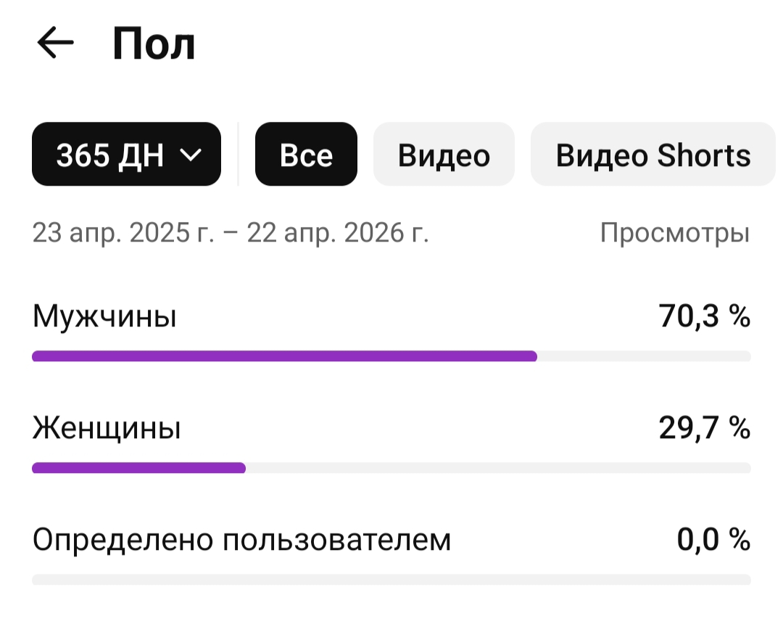
Task: Click the Просмотры column header
Action: [674, 233]
